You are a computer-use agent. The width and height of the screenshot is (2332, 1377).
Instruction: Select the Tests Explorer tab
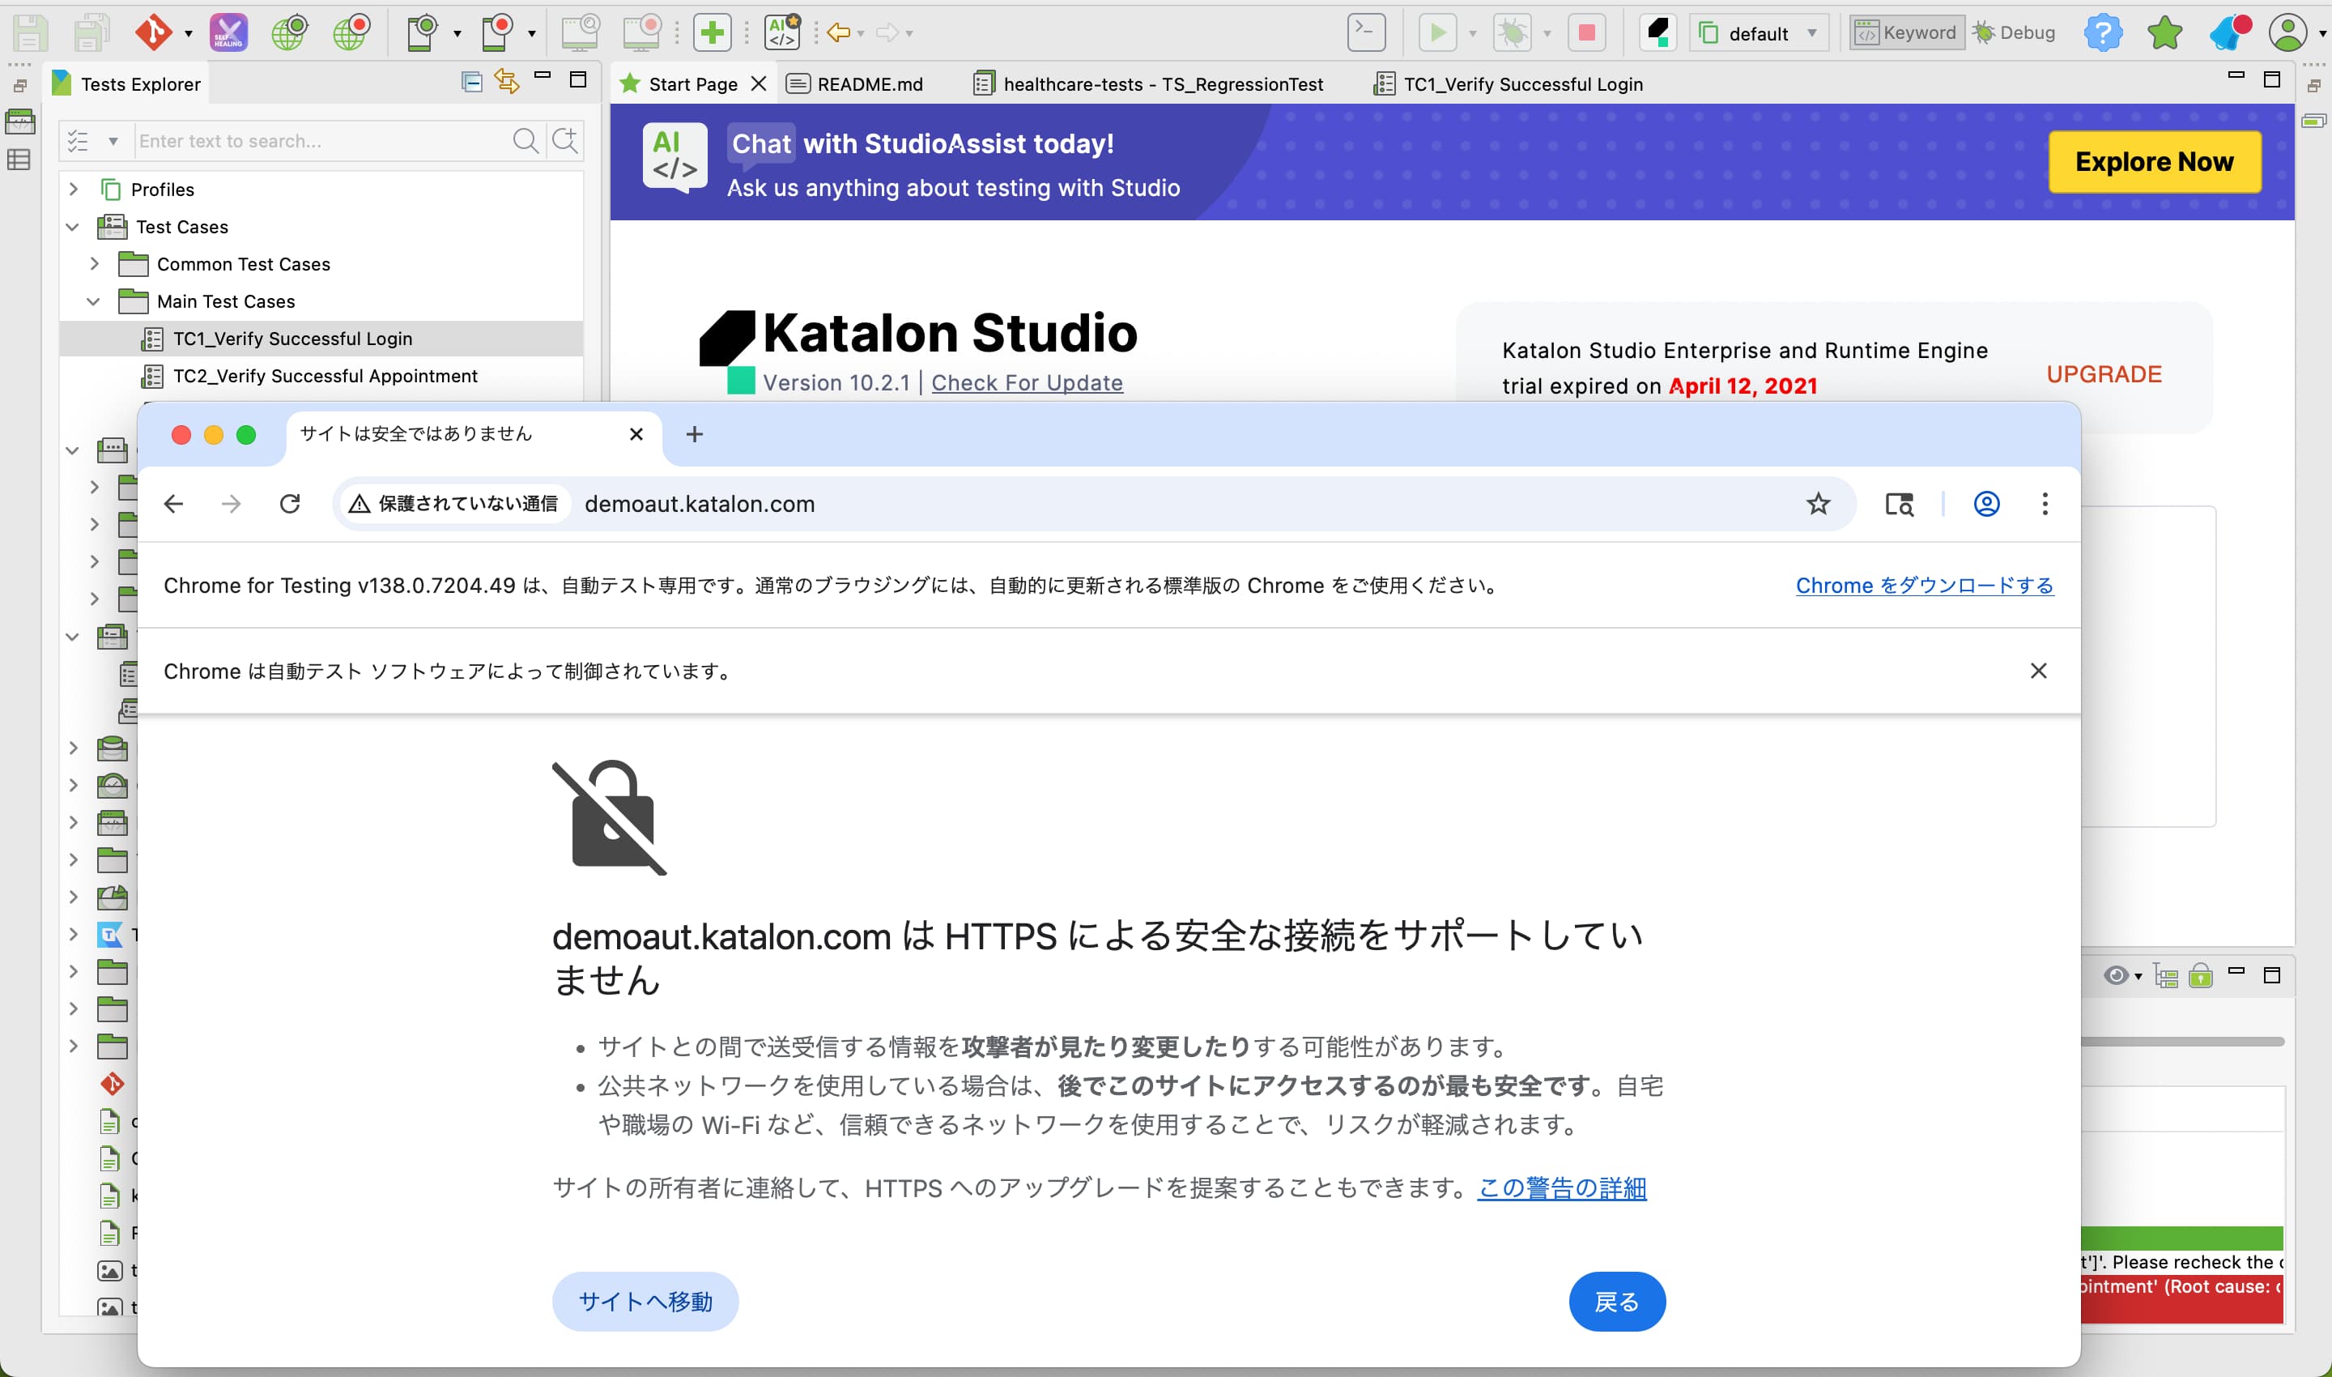(126, 83)
